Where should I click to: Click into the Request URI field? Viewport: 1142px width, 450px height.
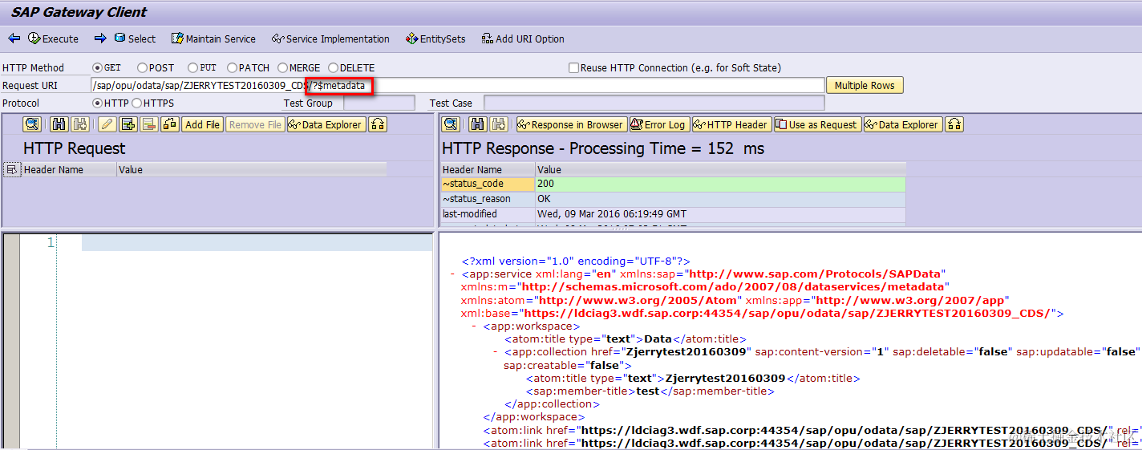457,86
